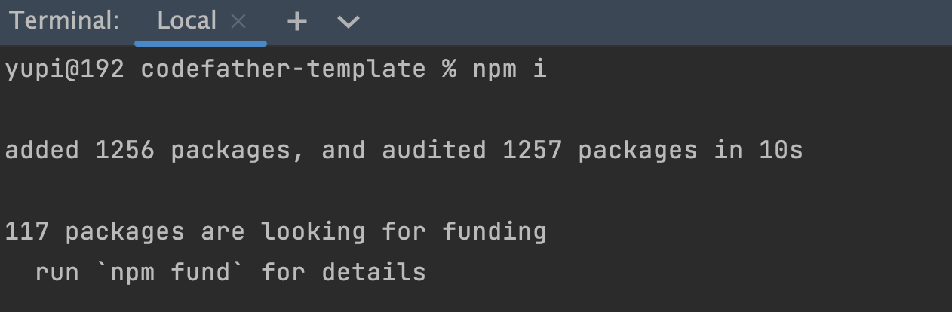Image resolution: width=952 pixels, height=312 pixels.
Task: Click the number 117 in output
Action: click(27, 231)
